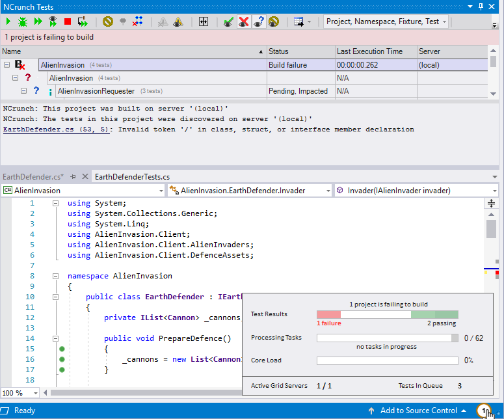Click the NCrunch status circle indicator

[483, 411]
